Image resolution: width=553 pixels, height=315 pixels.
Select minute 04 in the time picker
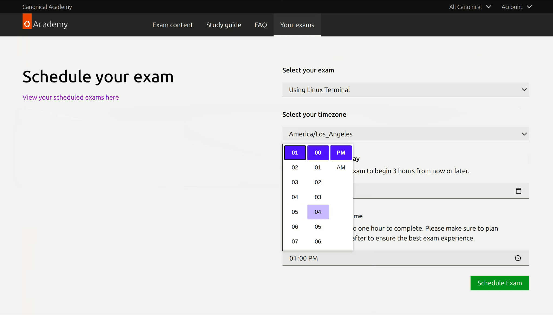[318, 212]
